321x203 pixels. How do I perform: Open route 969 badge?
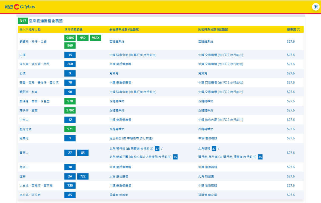click(70, 46)
